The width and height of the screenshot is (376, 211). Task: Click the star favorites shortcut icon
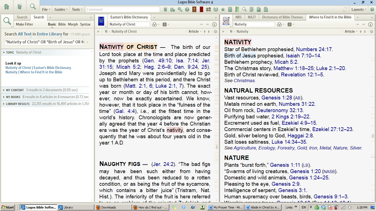tap(223, 10)
